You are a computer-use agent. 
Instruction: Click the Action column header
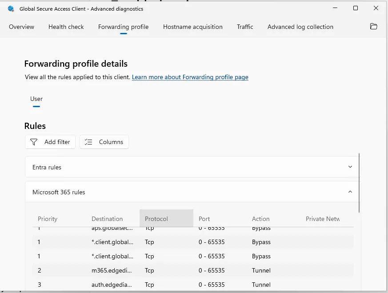pos(260,219)
